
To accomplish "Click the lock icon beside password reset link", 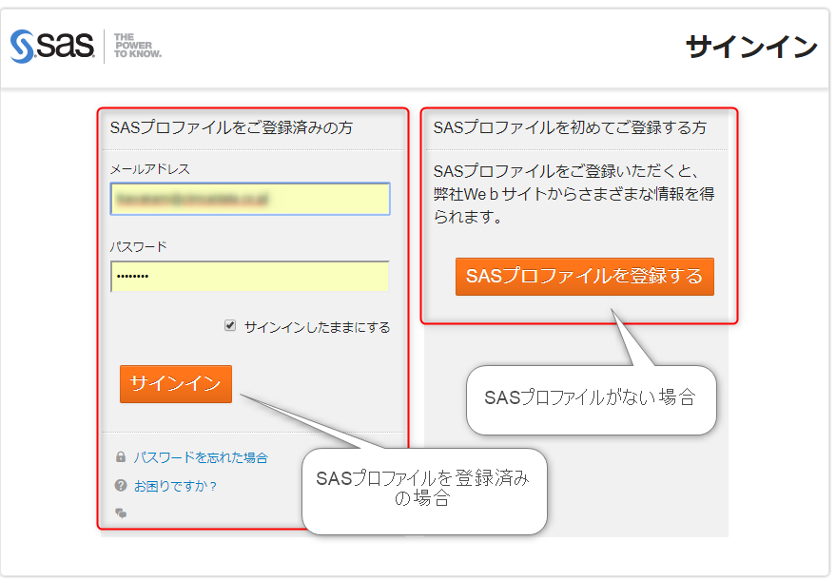I will pyautogui.click(x=121, y=456).
